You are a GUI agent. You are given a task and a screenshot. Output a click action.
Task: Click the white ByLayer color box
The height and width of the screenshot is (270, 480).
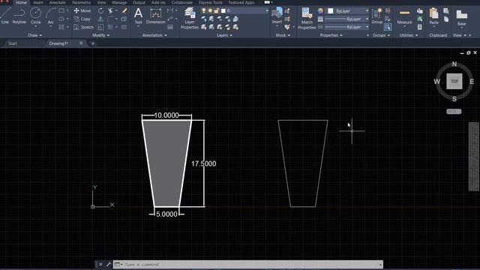pos(330,10)
